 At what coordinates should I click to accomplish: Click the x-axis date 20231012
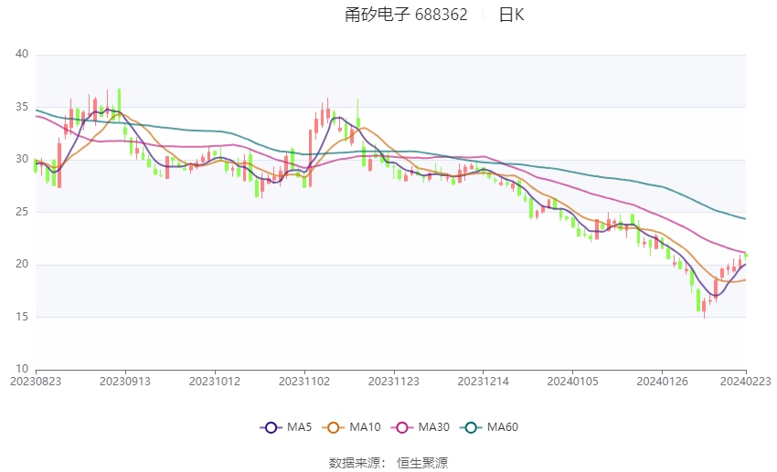215,382
